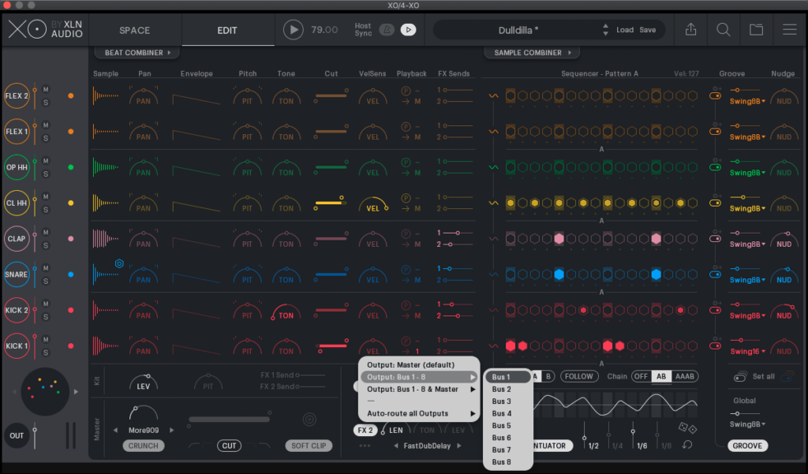
Task: Expand the Beat Combiner dropdown
Action: click(137, 53)
